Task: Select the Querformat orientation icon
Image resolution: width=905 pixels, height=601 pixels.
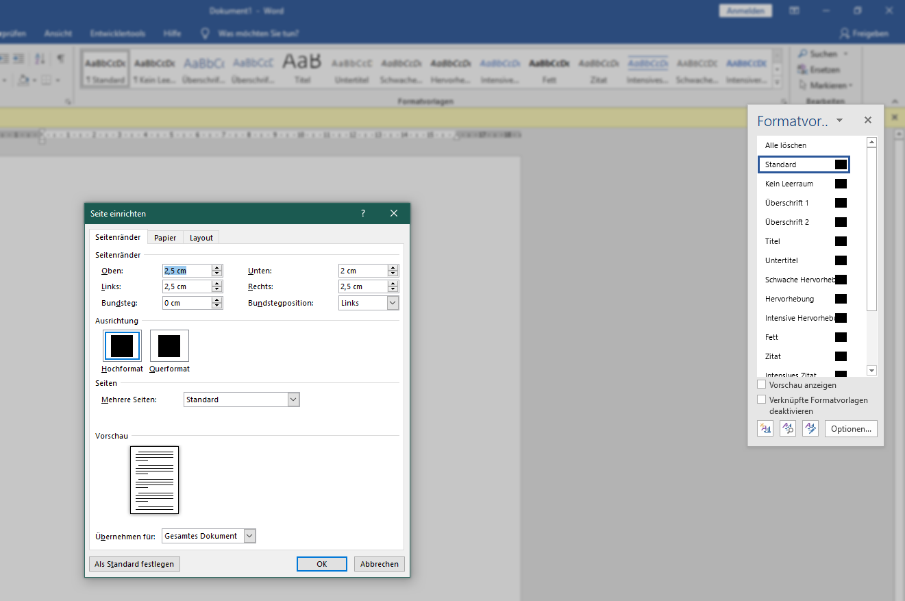Action: tap(169, 346)
